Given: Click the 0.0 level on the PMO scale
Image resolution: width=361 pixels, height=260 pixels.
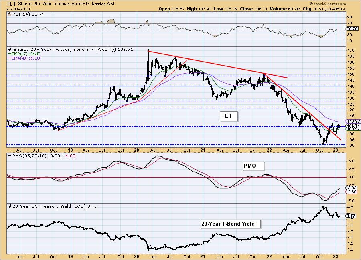Looking at the screenshot, I should coord(351,177).
